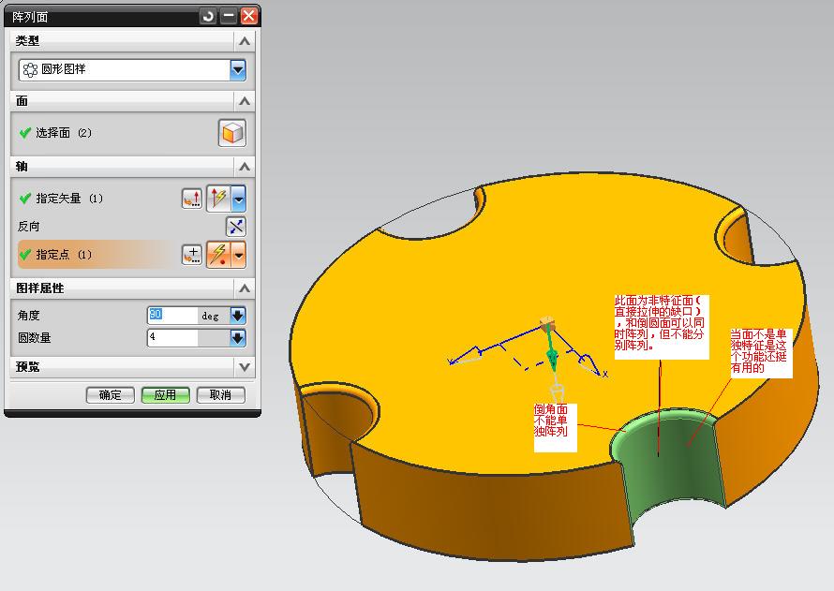The height and width of the screenshot is (591, 834).
Task: Click the reset dialog icon in title bar
Action: point(208,16)
